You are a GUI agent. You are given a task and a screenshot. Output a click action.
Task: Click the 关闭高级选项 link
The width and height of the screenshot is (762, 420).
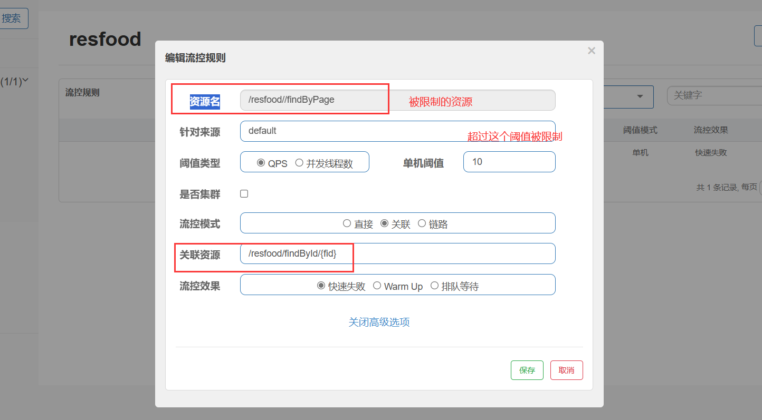[379, 322]
